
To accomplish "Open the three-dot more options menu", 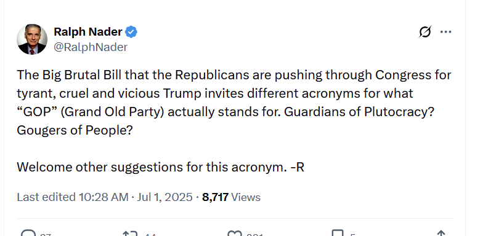I will 446,32.
